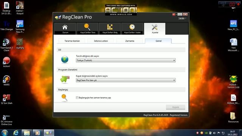This screenshot has width=242, height=136.
Task: Select the Genel sub-tab
Action: click(x=158, y=41)
